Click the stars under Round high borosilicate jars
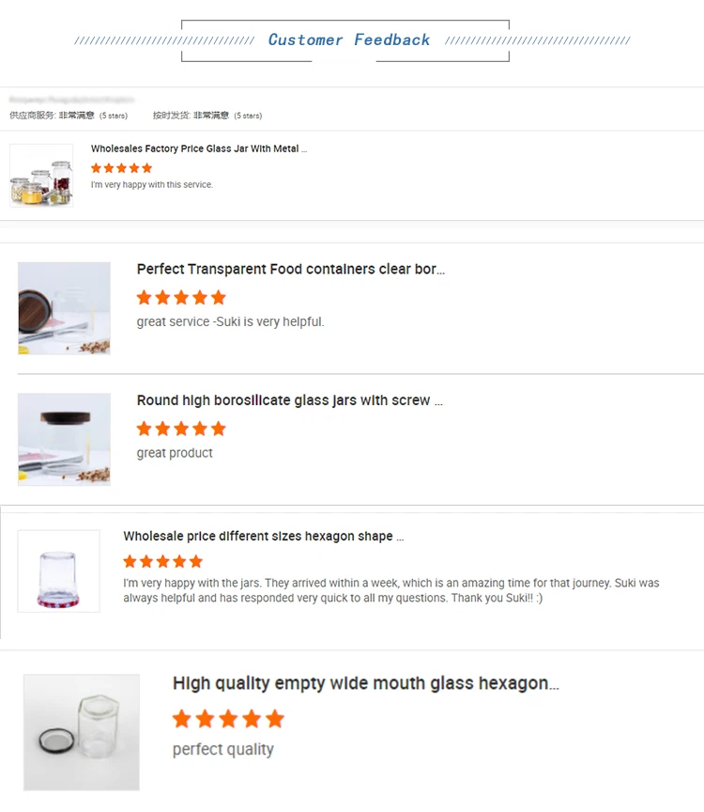This screenshot has width=704, height=812. 181,429
